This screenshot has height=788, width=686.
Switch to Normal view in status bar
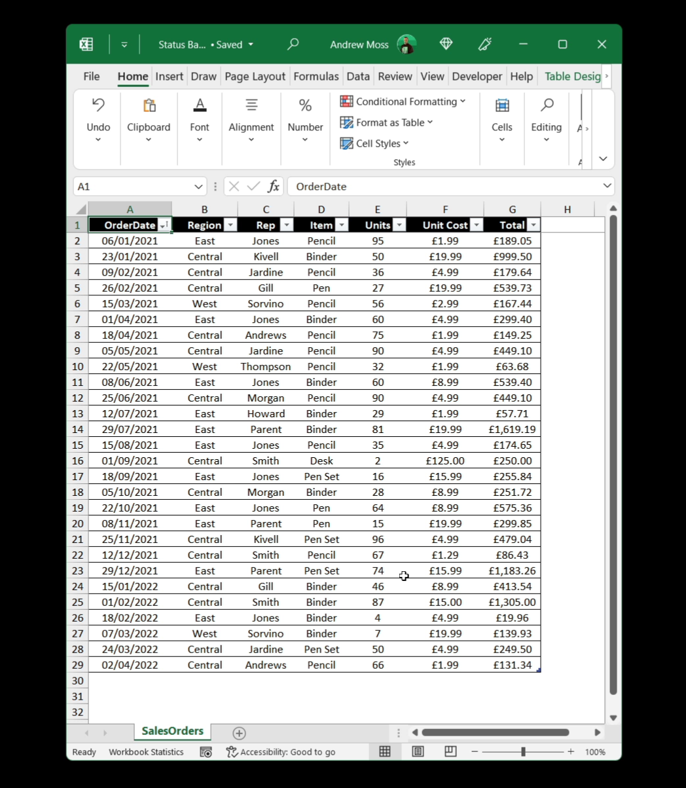[x=385, y=751]
